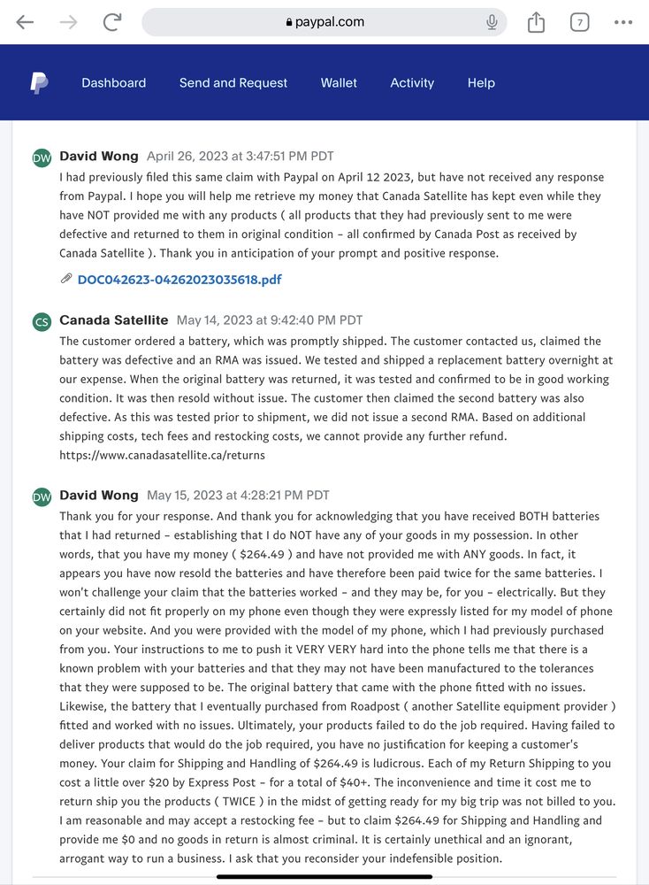The height and width of the screenshot is (885, 649).
Task: Open the Activity tab
Action: pos(412,82)
